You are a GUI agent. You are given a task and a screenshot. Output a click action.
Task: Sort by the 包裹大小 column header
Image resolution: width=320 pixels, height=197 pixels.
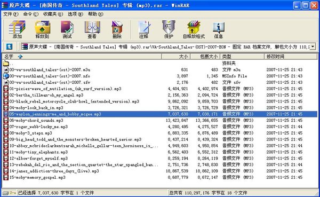tap(205, 57)
